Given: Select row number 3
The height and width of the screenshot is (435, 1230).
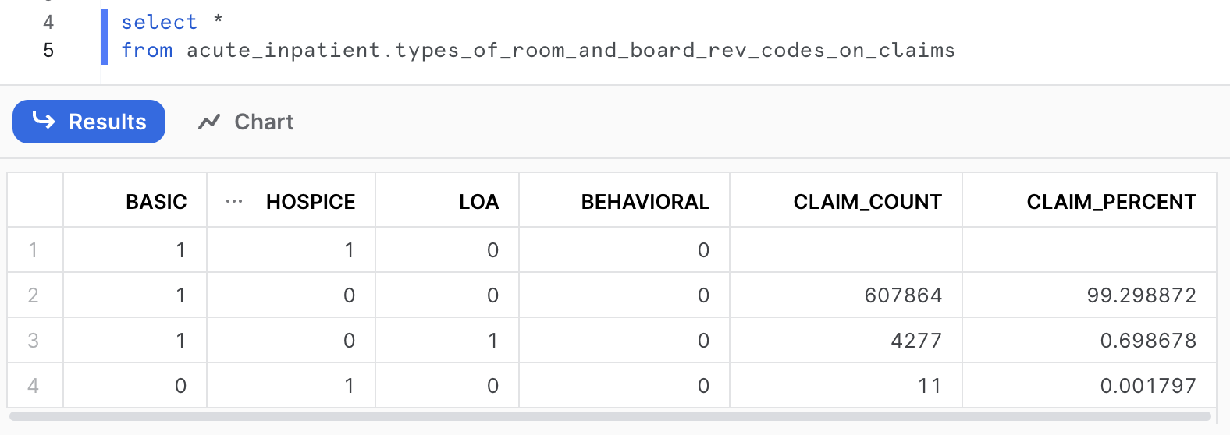Looking at the screenshot, I should coord(34,341).
